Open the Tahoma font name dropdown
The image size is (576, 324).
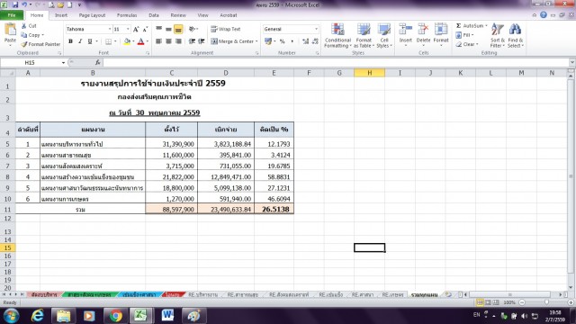pyautogui.click(x=110, y=29)
